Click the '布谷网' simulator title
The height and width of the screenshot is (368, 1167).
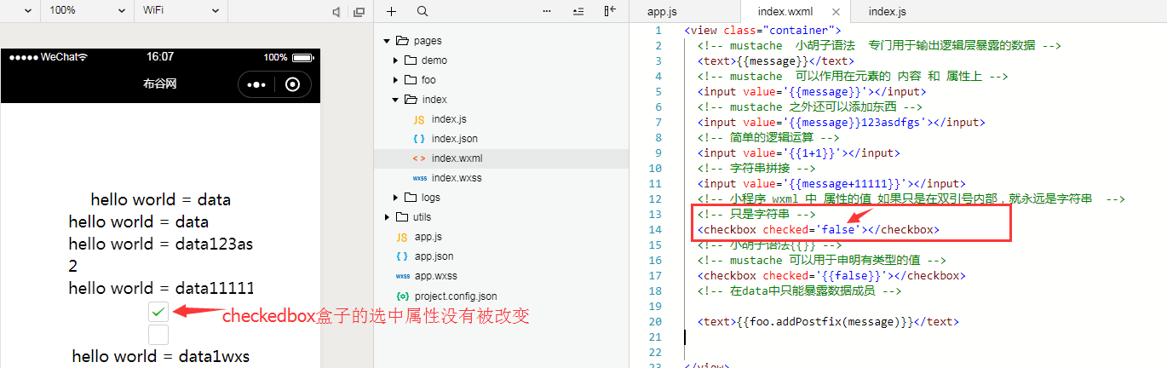[160, 84]
